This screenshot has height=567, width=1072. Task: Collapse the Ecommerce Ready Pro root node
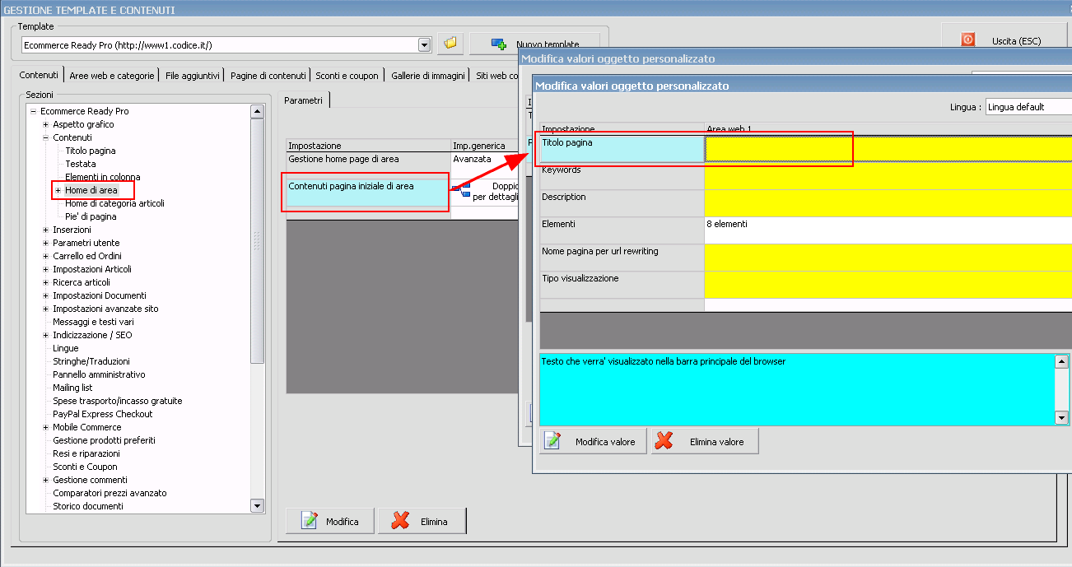(32, 111)
